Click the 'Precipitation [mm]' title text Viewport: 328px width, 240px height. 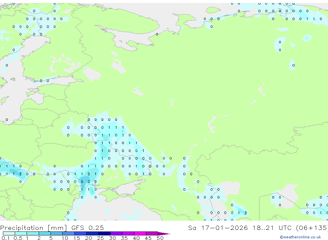coord(33,228)
